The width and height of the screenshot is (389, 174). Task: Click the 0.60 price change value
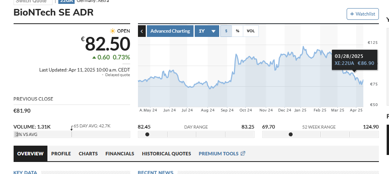point(103,57)
